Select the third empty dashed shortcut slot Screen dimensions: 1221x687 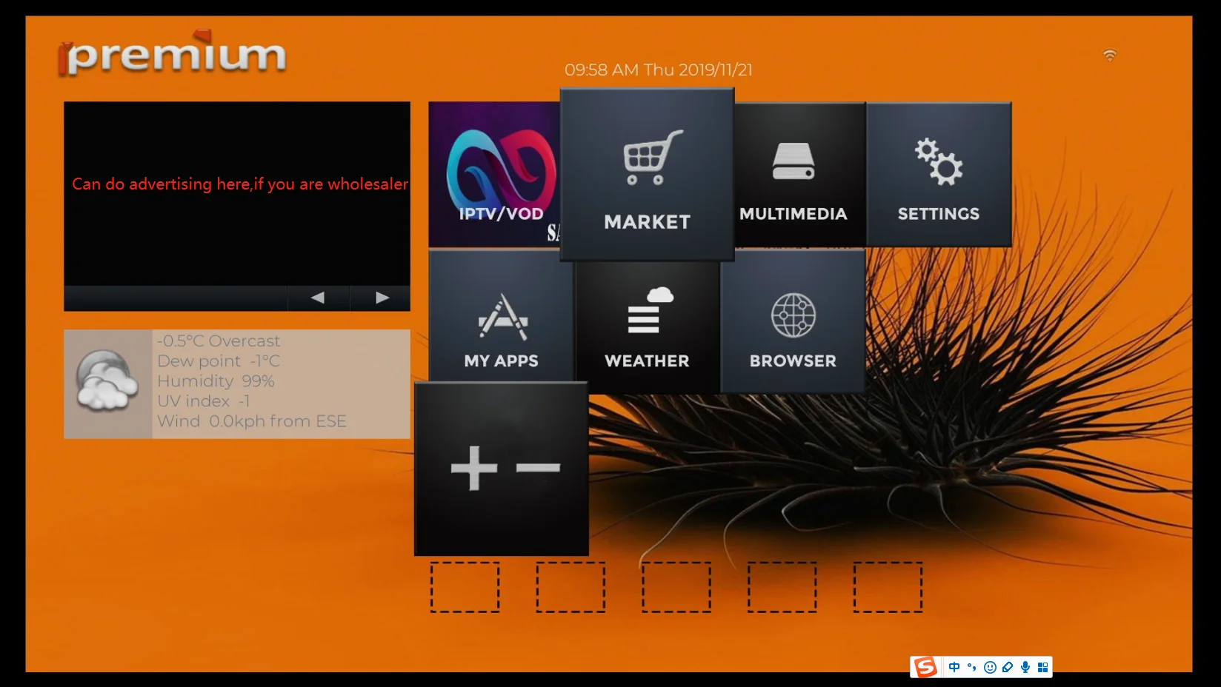676,587
